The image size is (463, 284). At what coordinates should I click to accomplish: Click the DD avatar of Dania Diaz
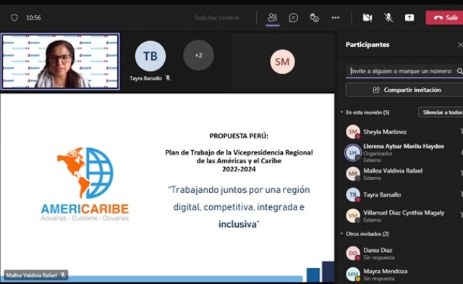tap(353, 253)
